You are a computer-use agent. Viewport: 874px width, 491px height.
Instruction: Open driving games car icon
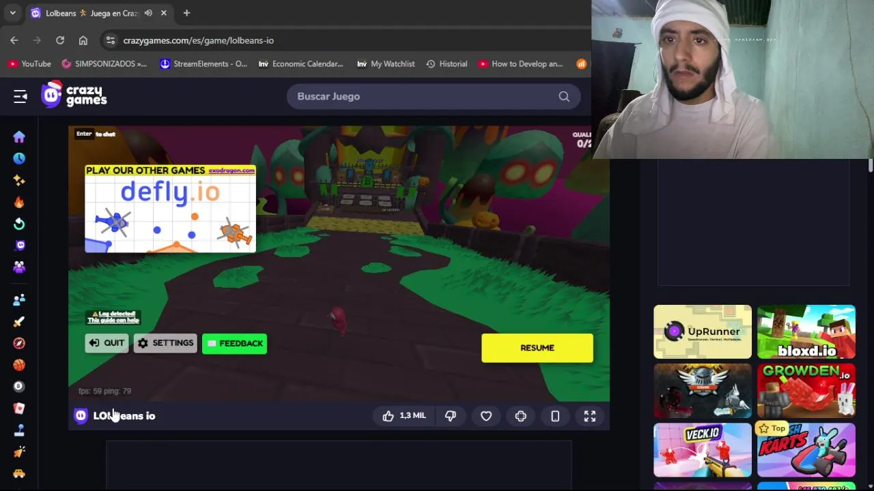pyautogui.click(x=19, y=473)
